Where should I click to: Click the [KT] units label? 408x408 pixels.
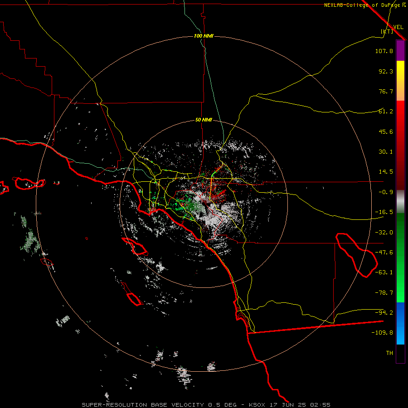[387, 31]
